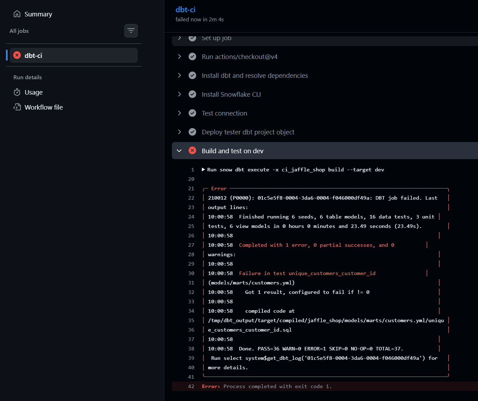The width and height of the screenshot is (478, 401).
Task: Click log line number 20
Action: coord(191,179)
